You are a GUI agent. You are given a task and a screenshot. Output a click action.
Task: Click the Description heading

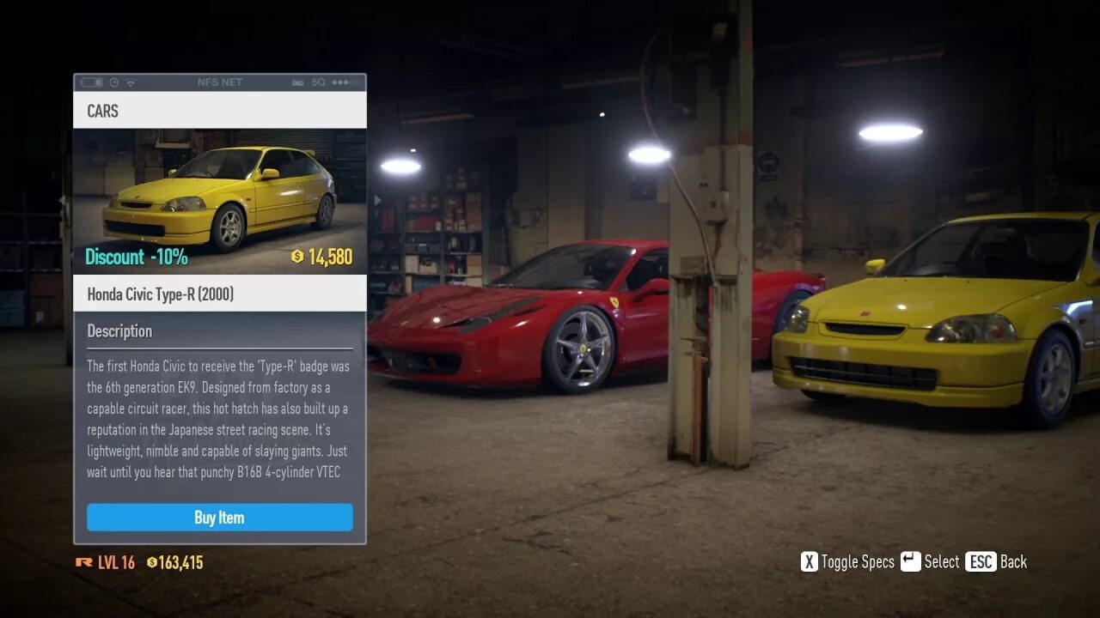tap(119, 331)
